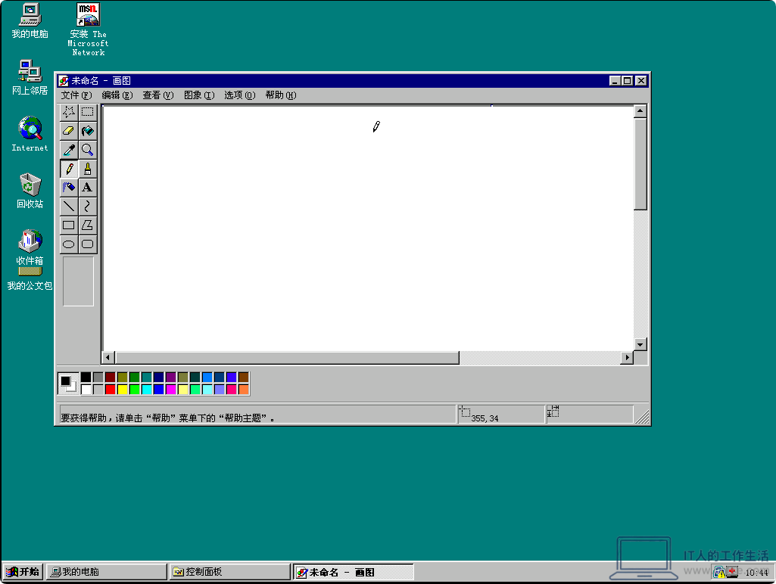The width and height of the screenshot is (776, 584).
Task: Select the 收件箱 inbox icon
Action: click(30, 247)
